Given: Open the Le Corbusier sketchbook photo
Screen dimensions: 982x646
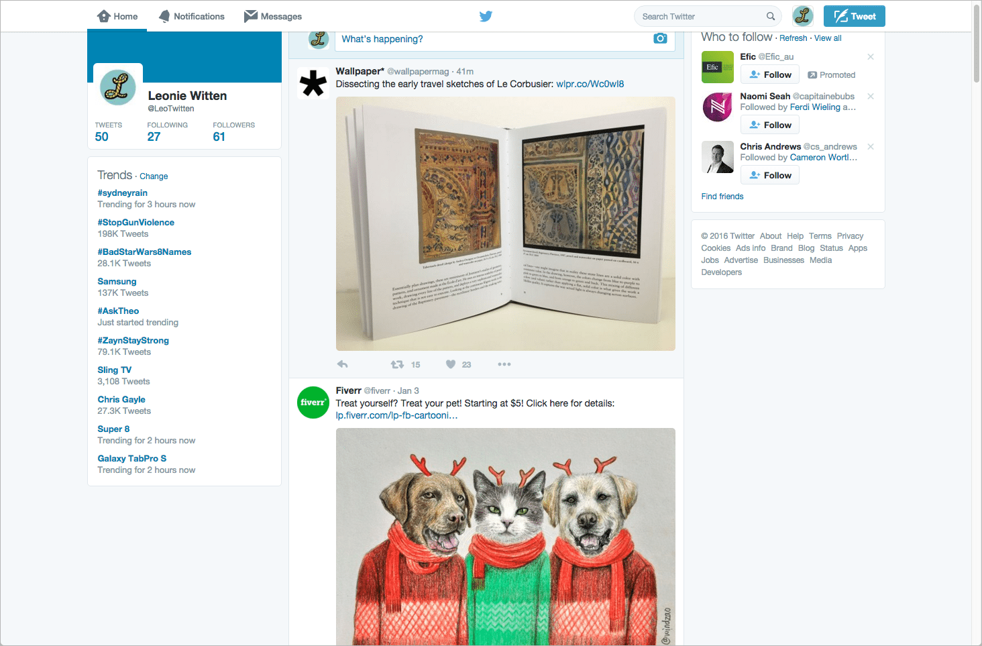Looking at the screenshot, I should 505,223.
